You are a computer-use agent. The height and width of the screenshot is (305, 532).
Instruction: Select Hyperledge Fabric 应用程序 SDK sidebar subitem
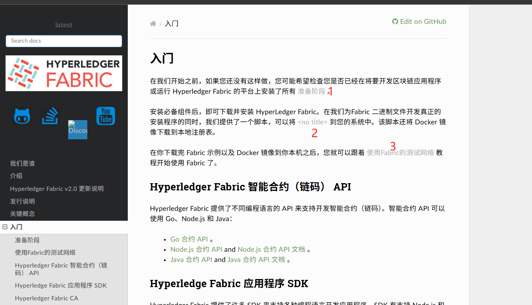(61, 285)
